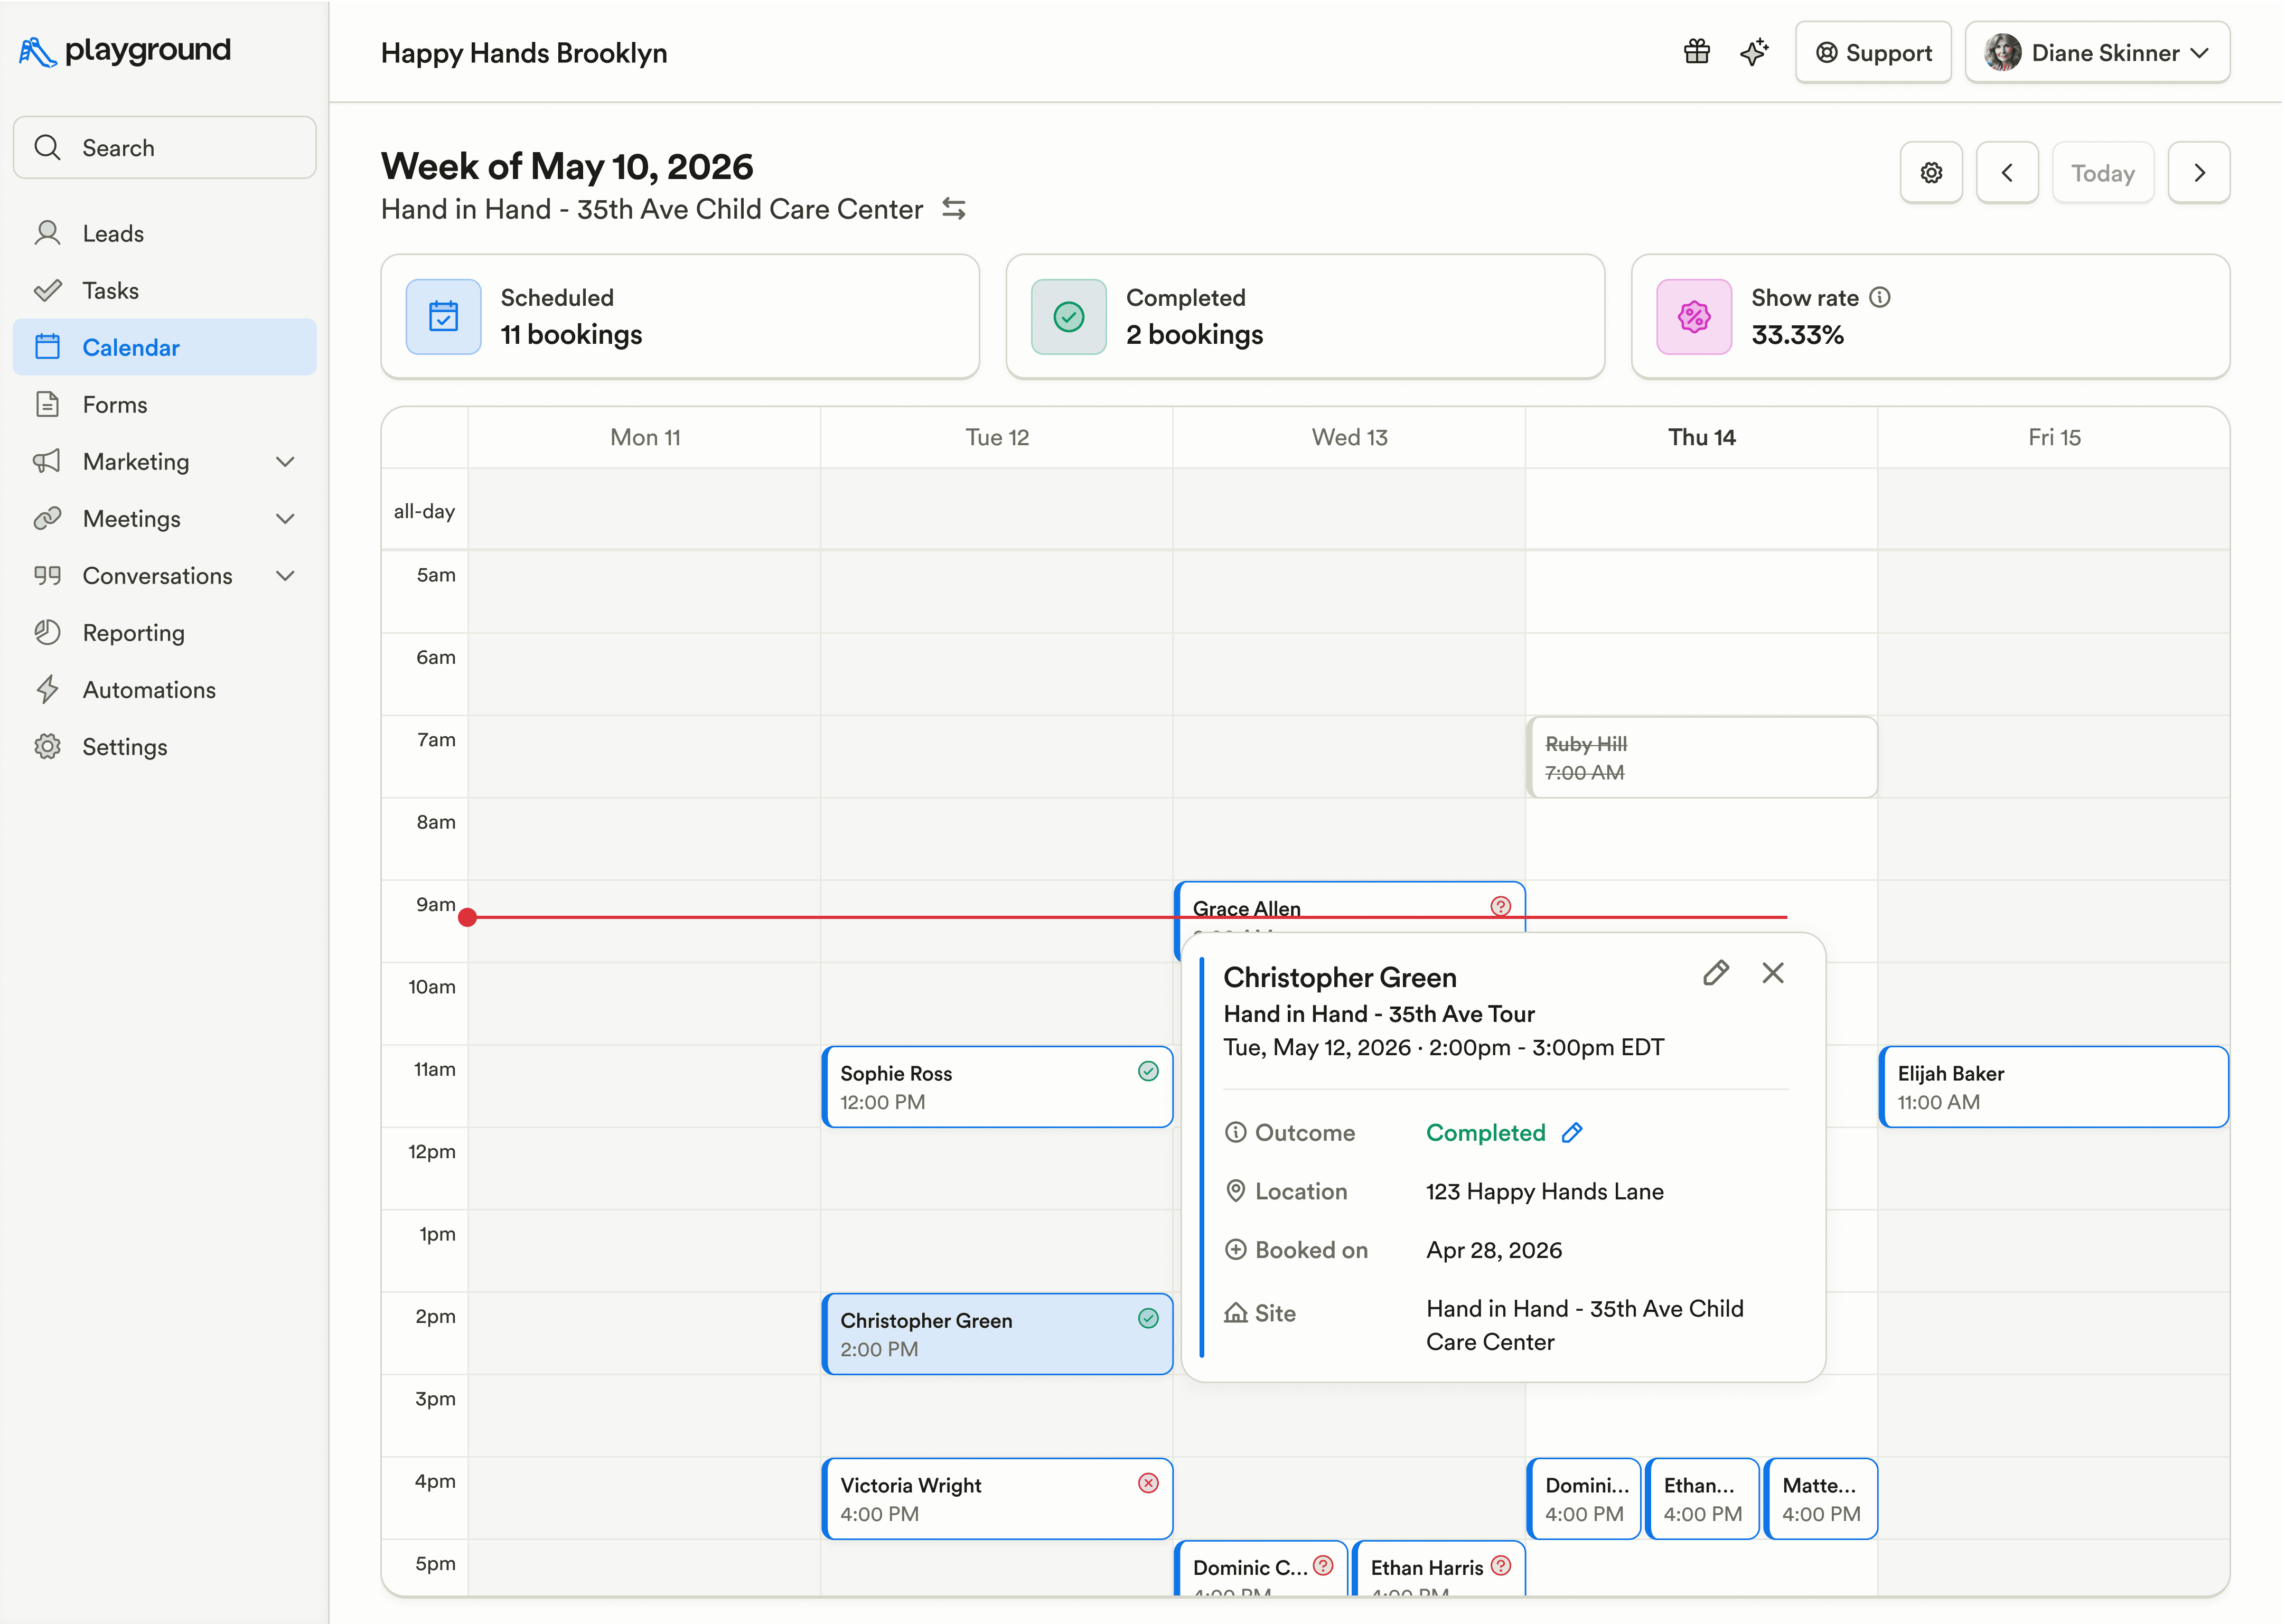
Task: Click the switch site arrows icon
Action: [955, 209]
